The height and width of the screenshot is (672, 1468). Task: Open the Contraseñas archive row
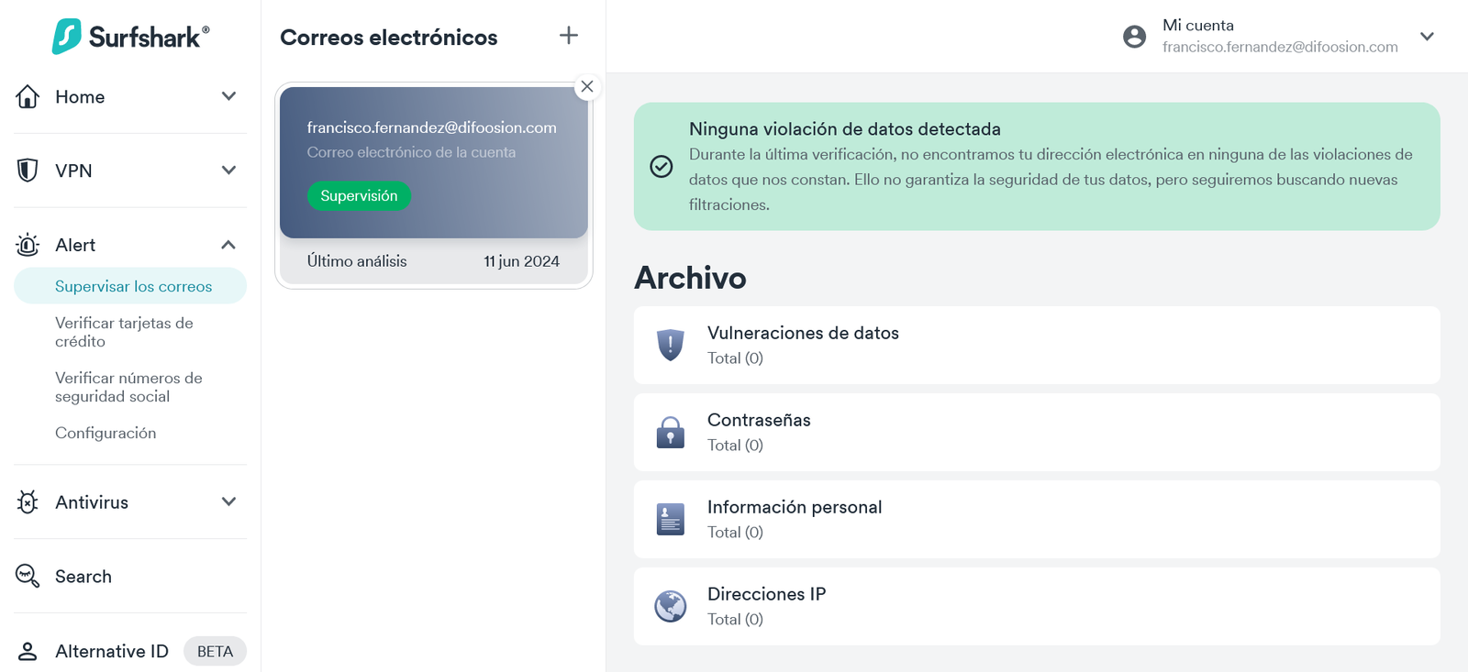(x=1037, y=432)
